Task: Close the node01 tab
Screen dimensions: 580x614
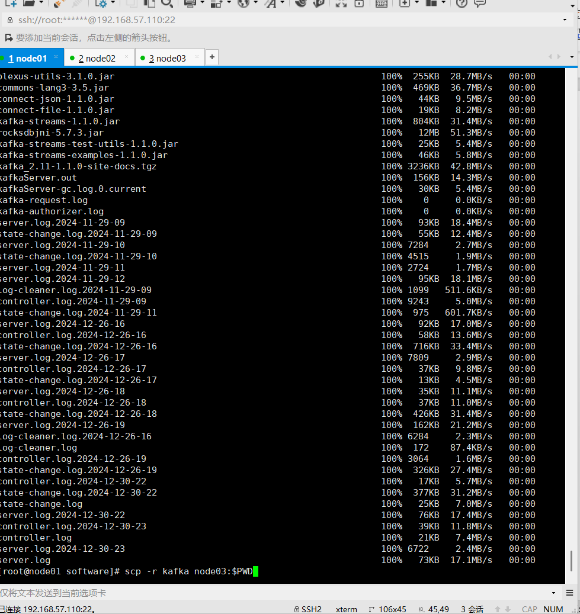Action: click(x=56, y=57)
